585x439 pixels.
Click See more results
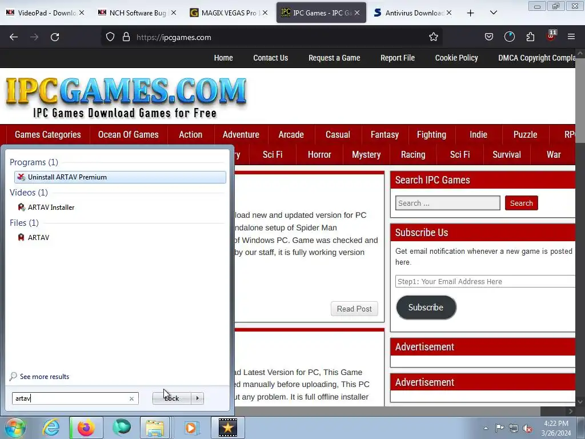(x=44, y=377)
